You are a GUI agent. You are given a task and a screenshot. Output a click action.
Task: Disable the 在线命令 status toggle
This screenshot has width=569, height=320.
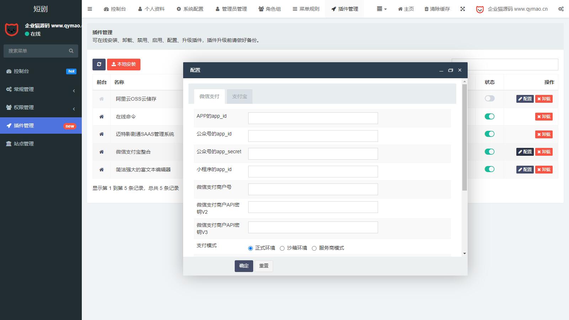(x=489, y=116)
